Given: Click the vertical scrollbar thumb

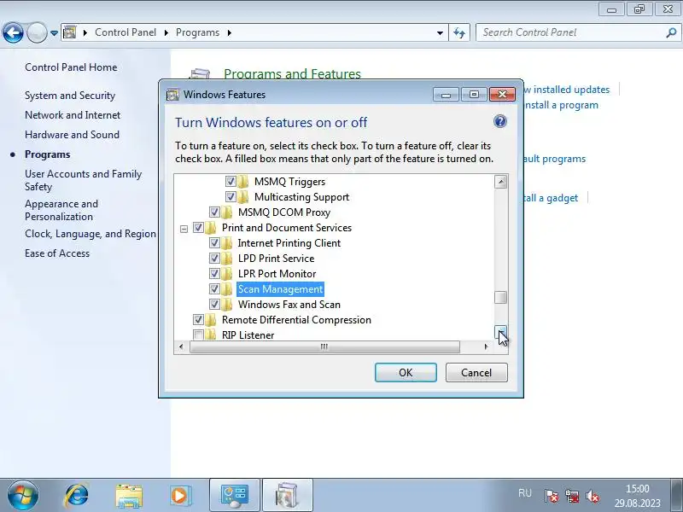Looking at the screenshot, I should click(501, 297).
